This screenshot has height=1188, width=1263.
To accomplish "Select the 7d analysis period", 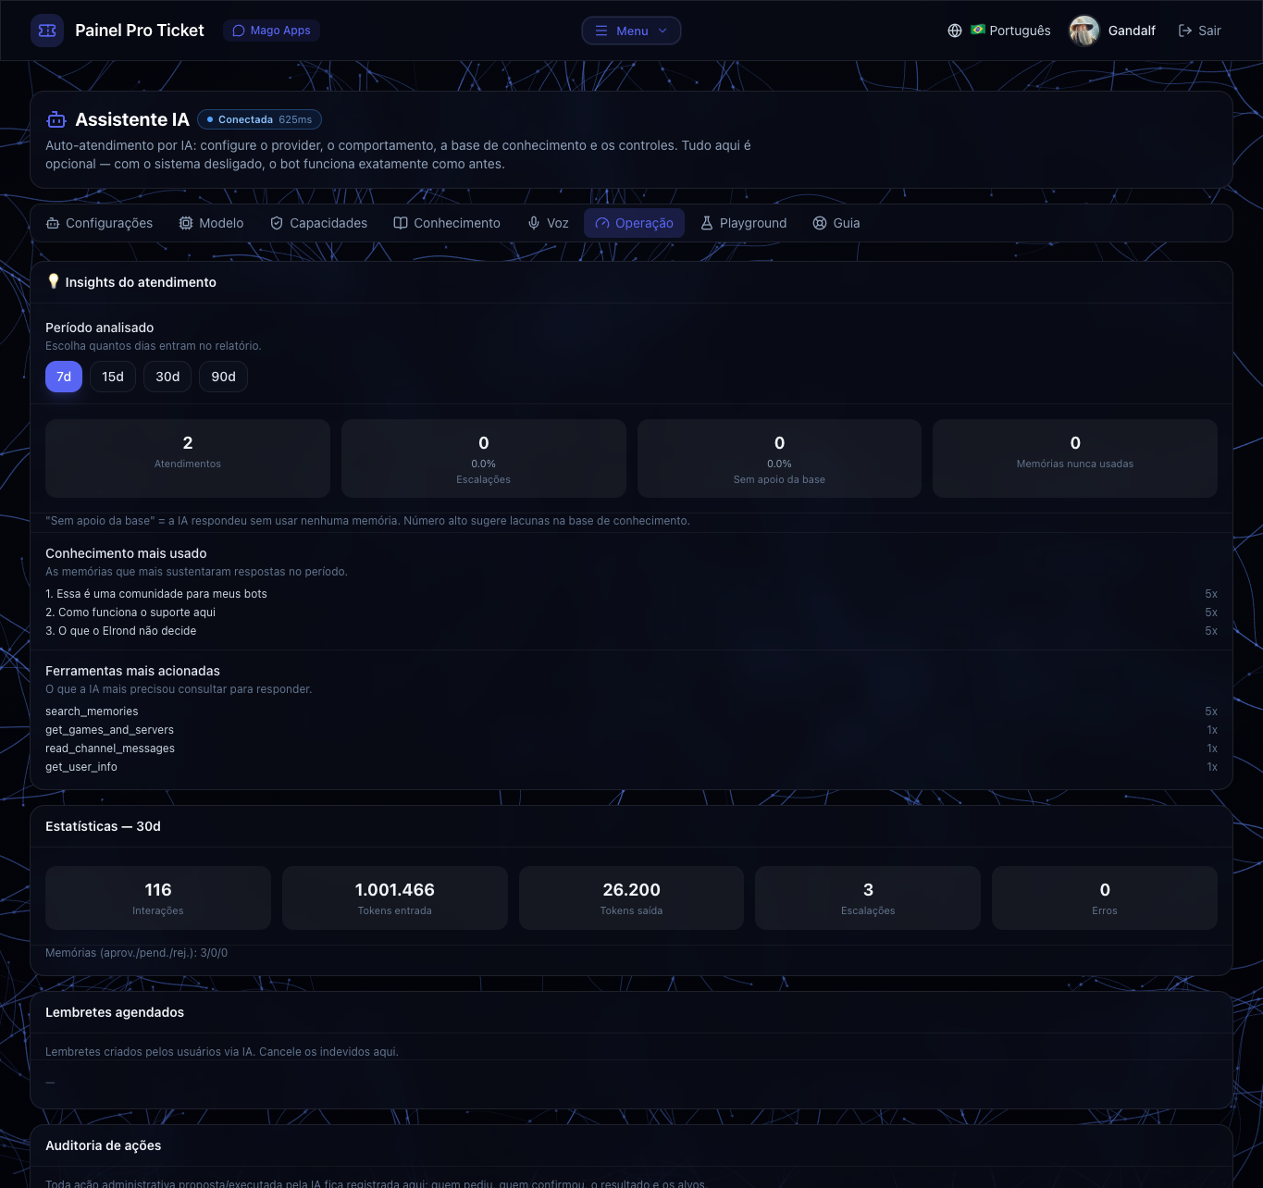I will tap(64, 377).
